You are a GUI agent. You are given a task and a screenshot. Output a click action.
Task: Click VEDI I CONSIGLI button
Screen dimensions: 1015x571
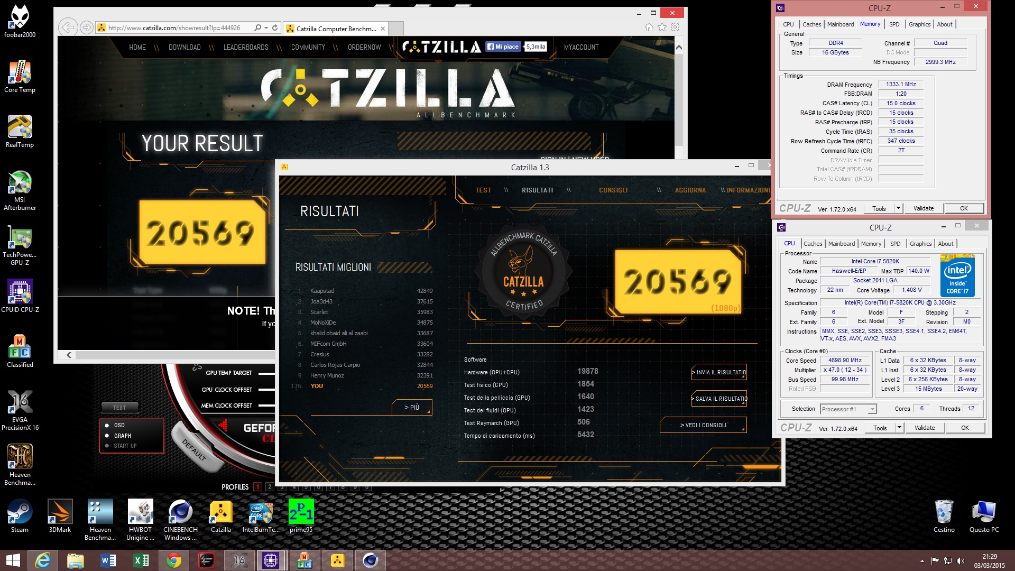point(703,425)
